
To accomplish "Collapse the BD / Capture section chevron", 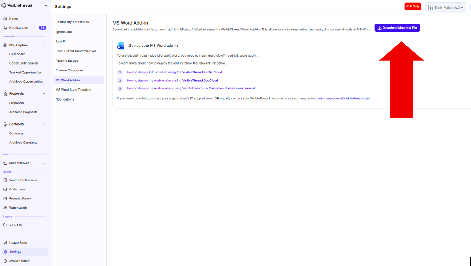I will [44, 45].
